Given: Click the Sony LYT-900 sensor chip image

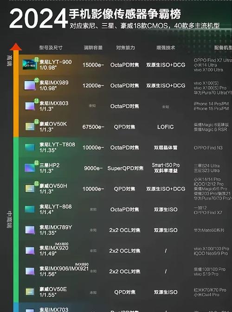Looking at the screenshot, I should click(30, 65).
